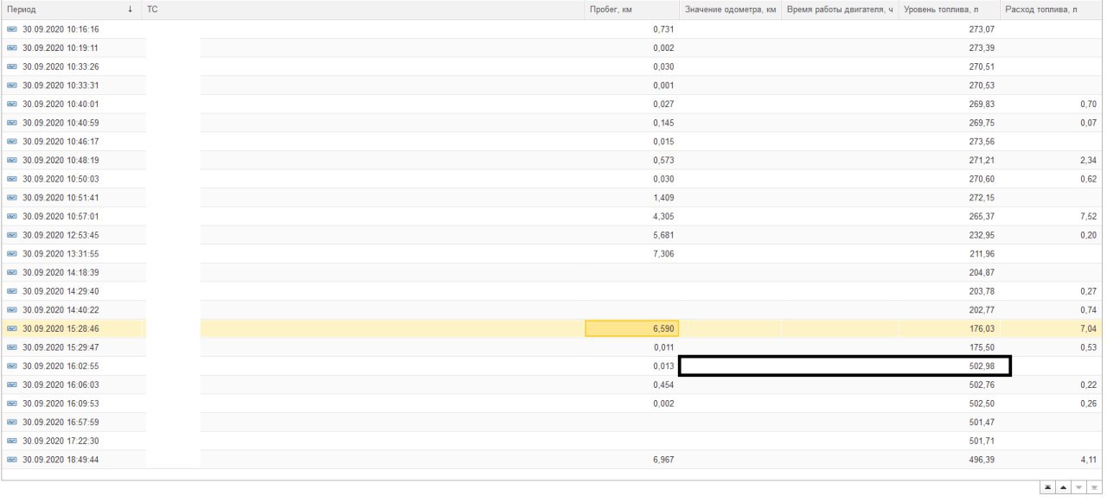Click the Уровень топлива, л column header

(x=949, y=10)
